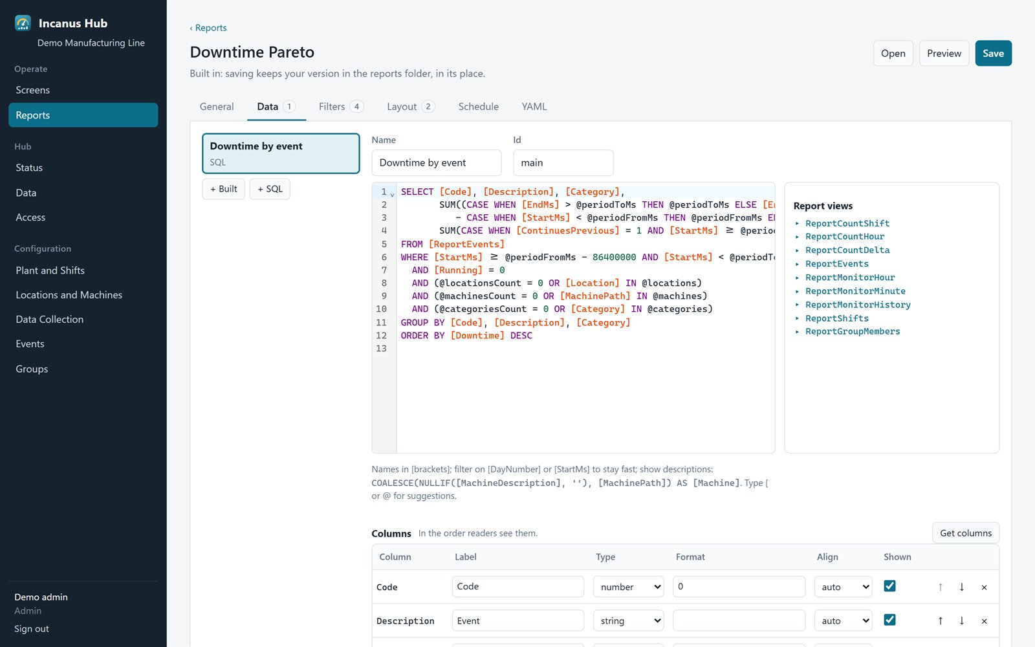Switch to the Data tab

click(x=276, y=107)
